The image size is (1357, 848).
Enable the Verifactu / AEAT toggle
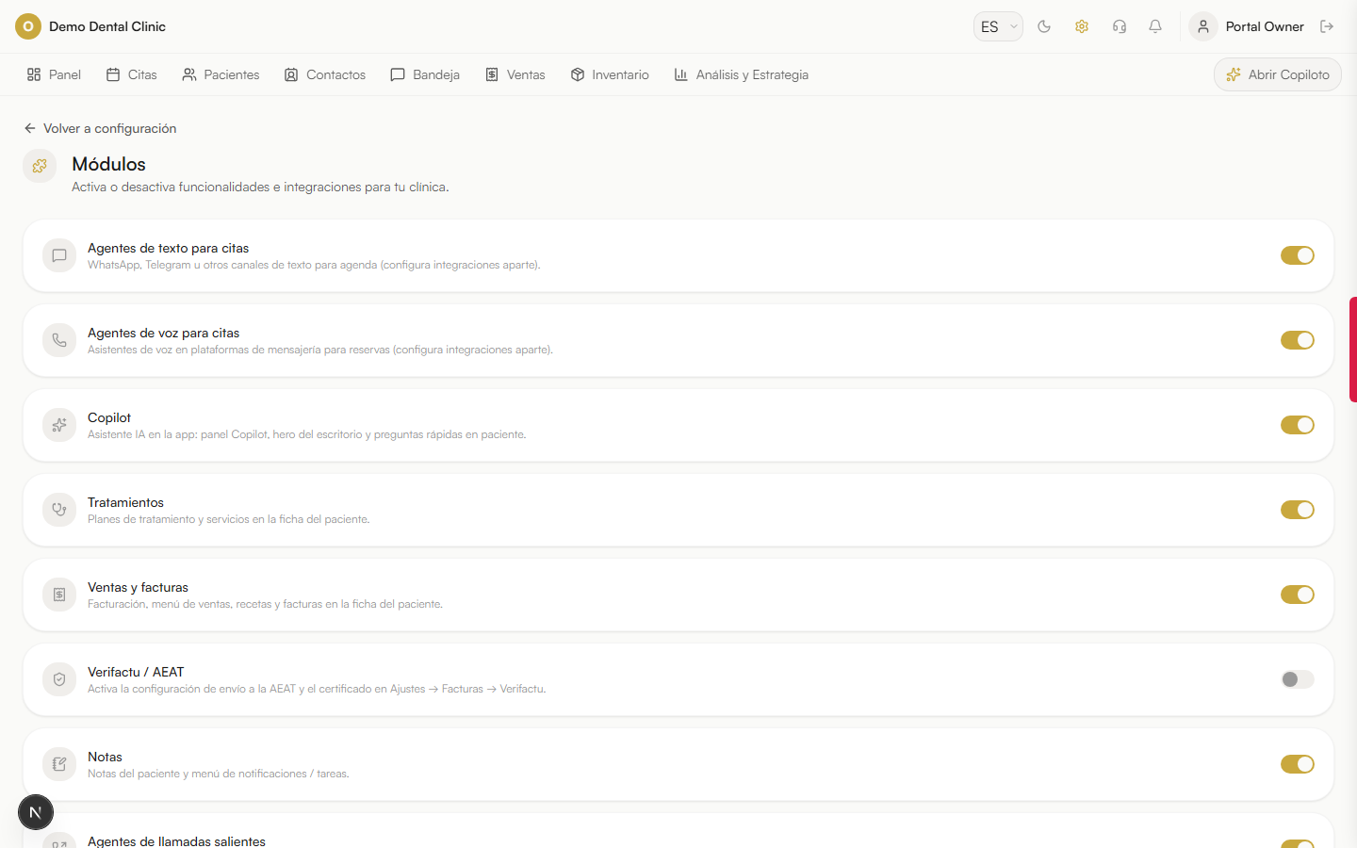coord(1298,679)
